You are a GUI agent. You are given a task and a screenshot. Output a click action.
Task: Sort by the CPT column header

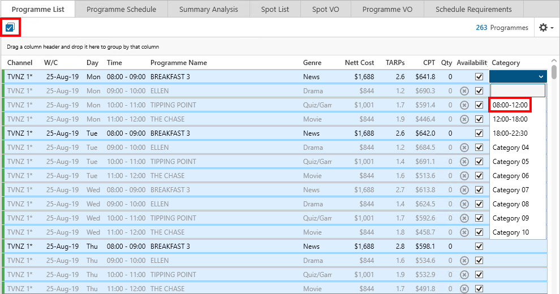tap(429, 62)
